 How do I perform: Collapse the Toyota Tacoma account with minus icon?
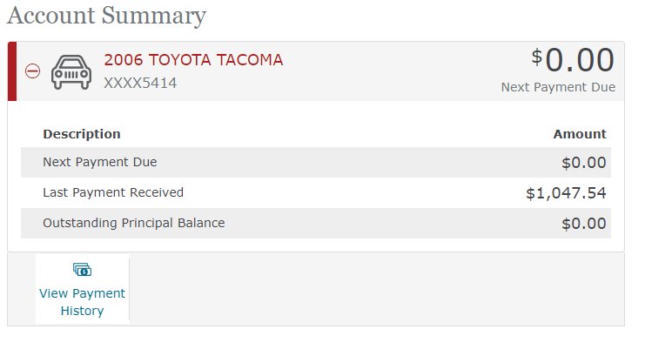pos(32,71)
